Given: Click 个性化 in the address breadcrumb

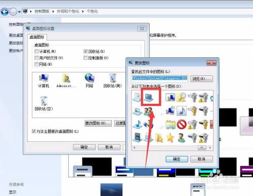Looking at the screenshot, I should point(92,11).
